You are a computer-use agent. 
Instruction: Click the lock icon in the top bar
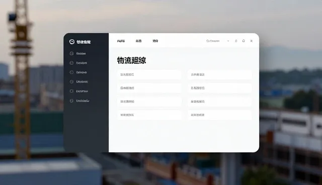click(x=236, y=41)
